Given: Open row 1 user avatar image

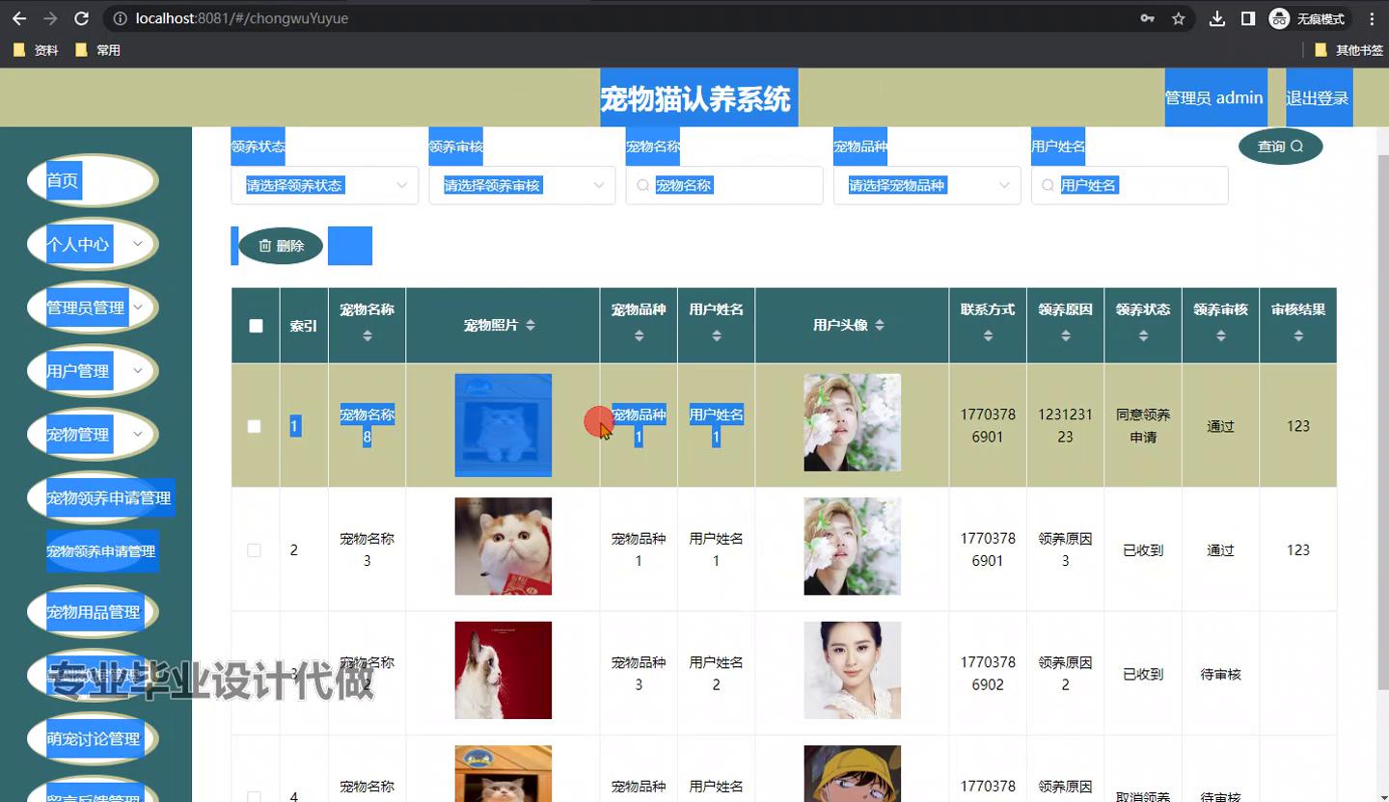Looking at the screenshot, I should [x=853, y=422].
